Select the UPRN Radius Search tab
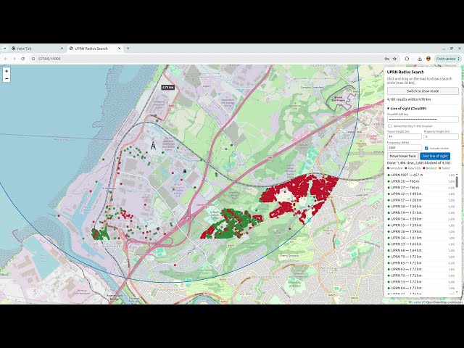464x348 pixels. click(95, 49)
